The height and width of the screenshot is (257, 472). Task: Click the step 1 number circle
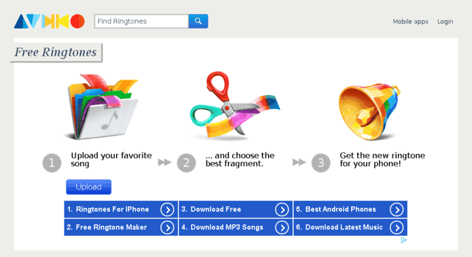(x=52, y=163)
